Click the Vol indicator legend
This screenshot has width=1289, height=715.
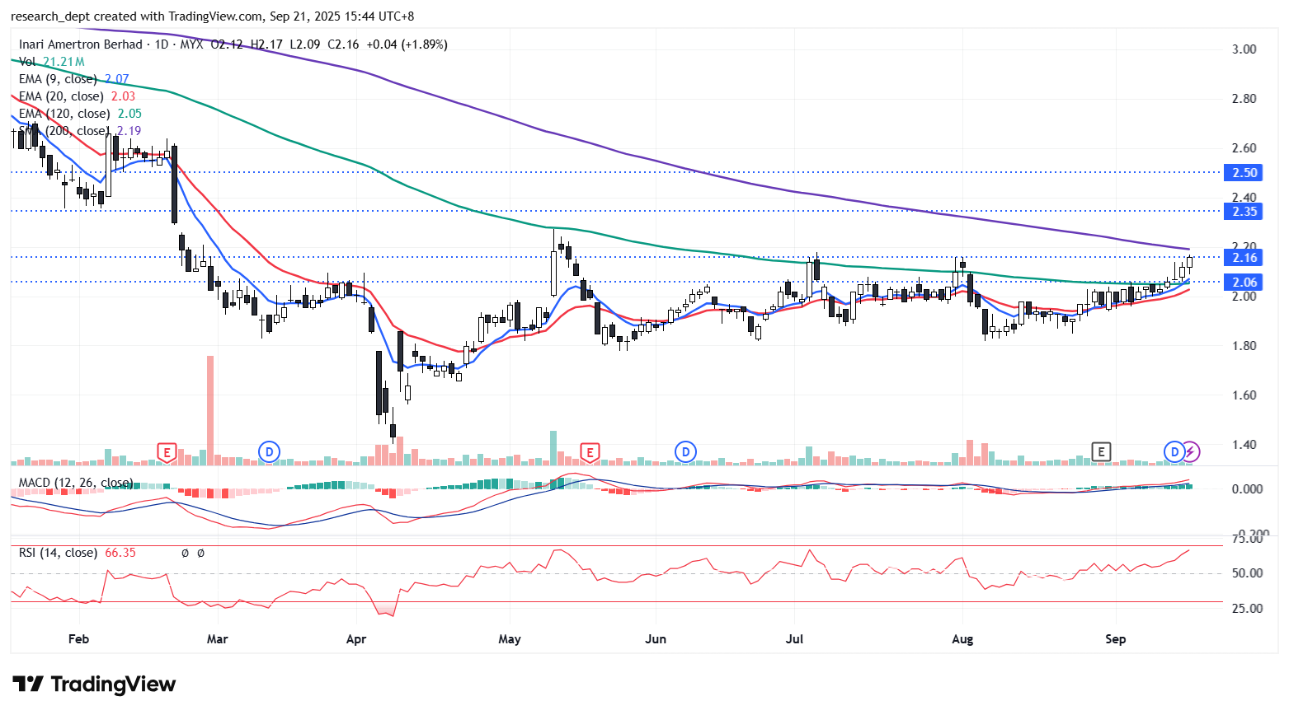(x=28, y=62)
